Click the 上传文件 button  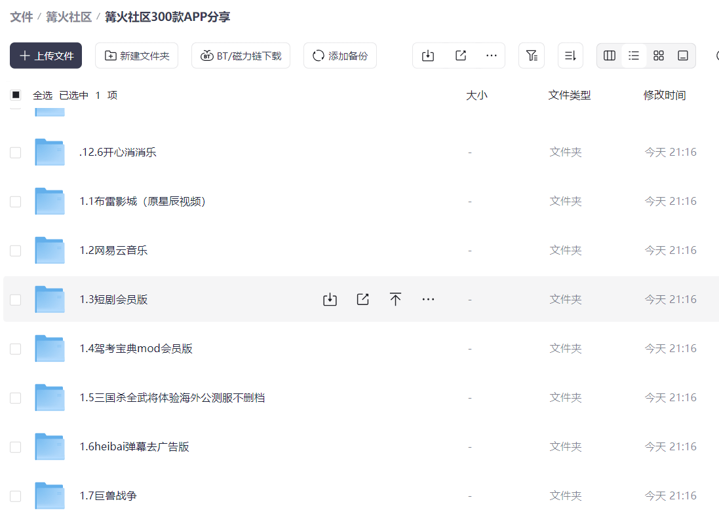(x=45, y=56)
